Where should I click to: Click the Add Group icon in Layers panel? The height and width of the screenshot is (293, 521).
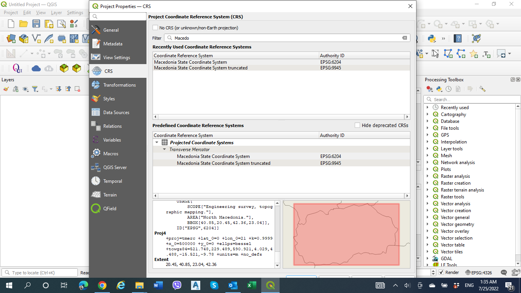(x=16, y=89)
